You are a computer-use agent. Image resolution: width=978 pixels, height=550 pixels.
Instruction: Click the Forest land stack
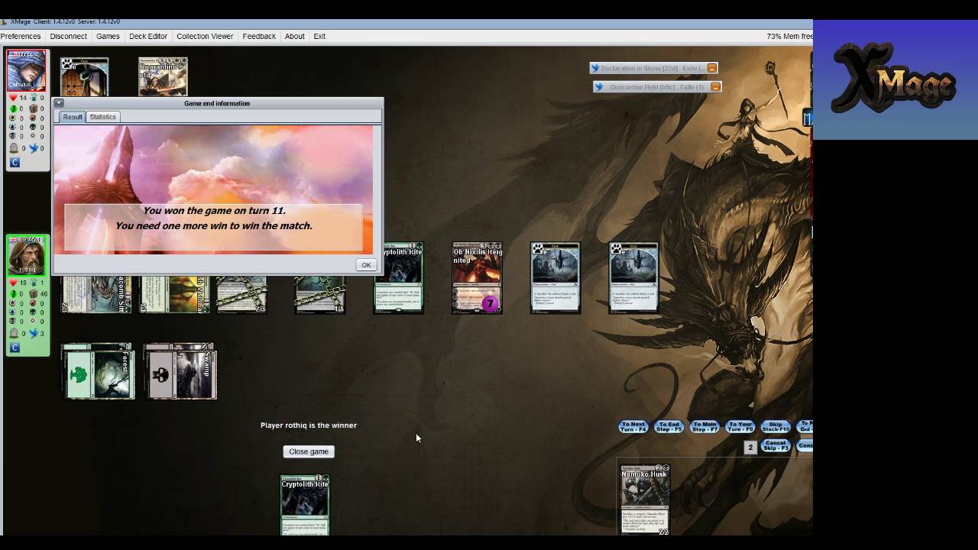[x=98, y=372]
